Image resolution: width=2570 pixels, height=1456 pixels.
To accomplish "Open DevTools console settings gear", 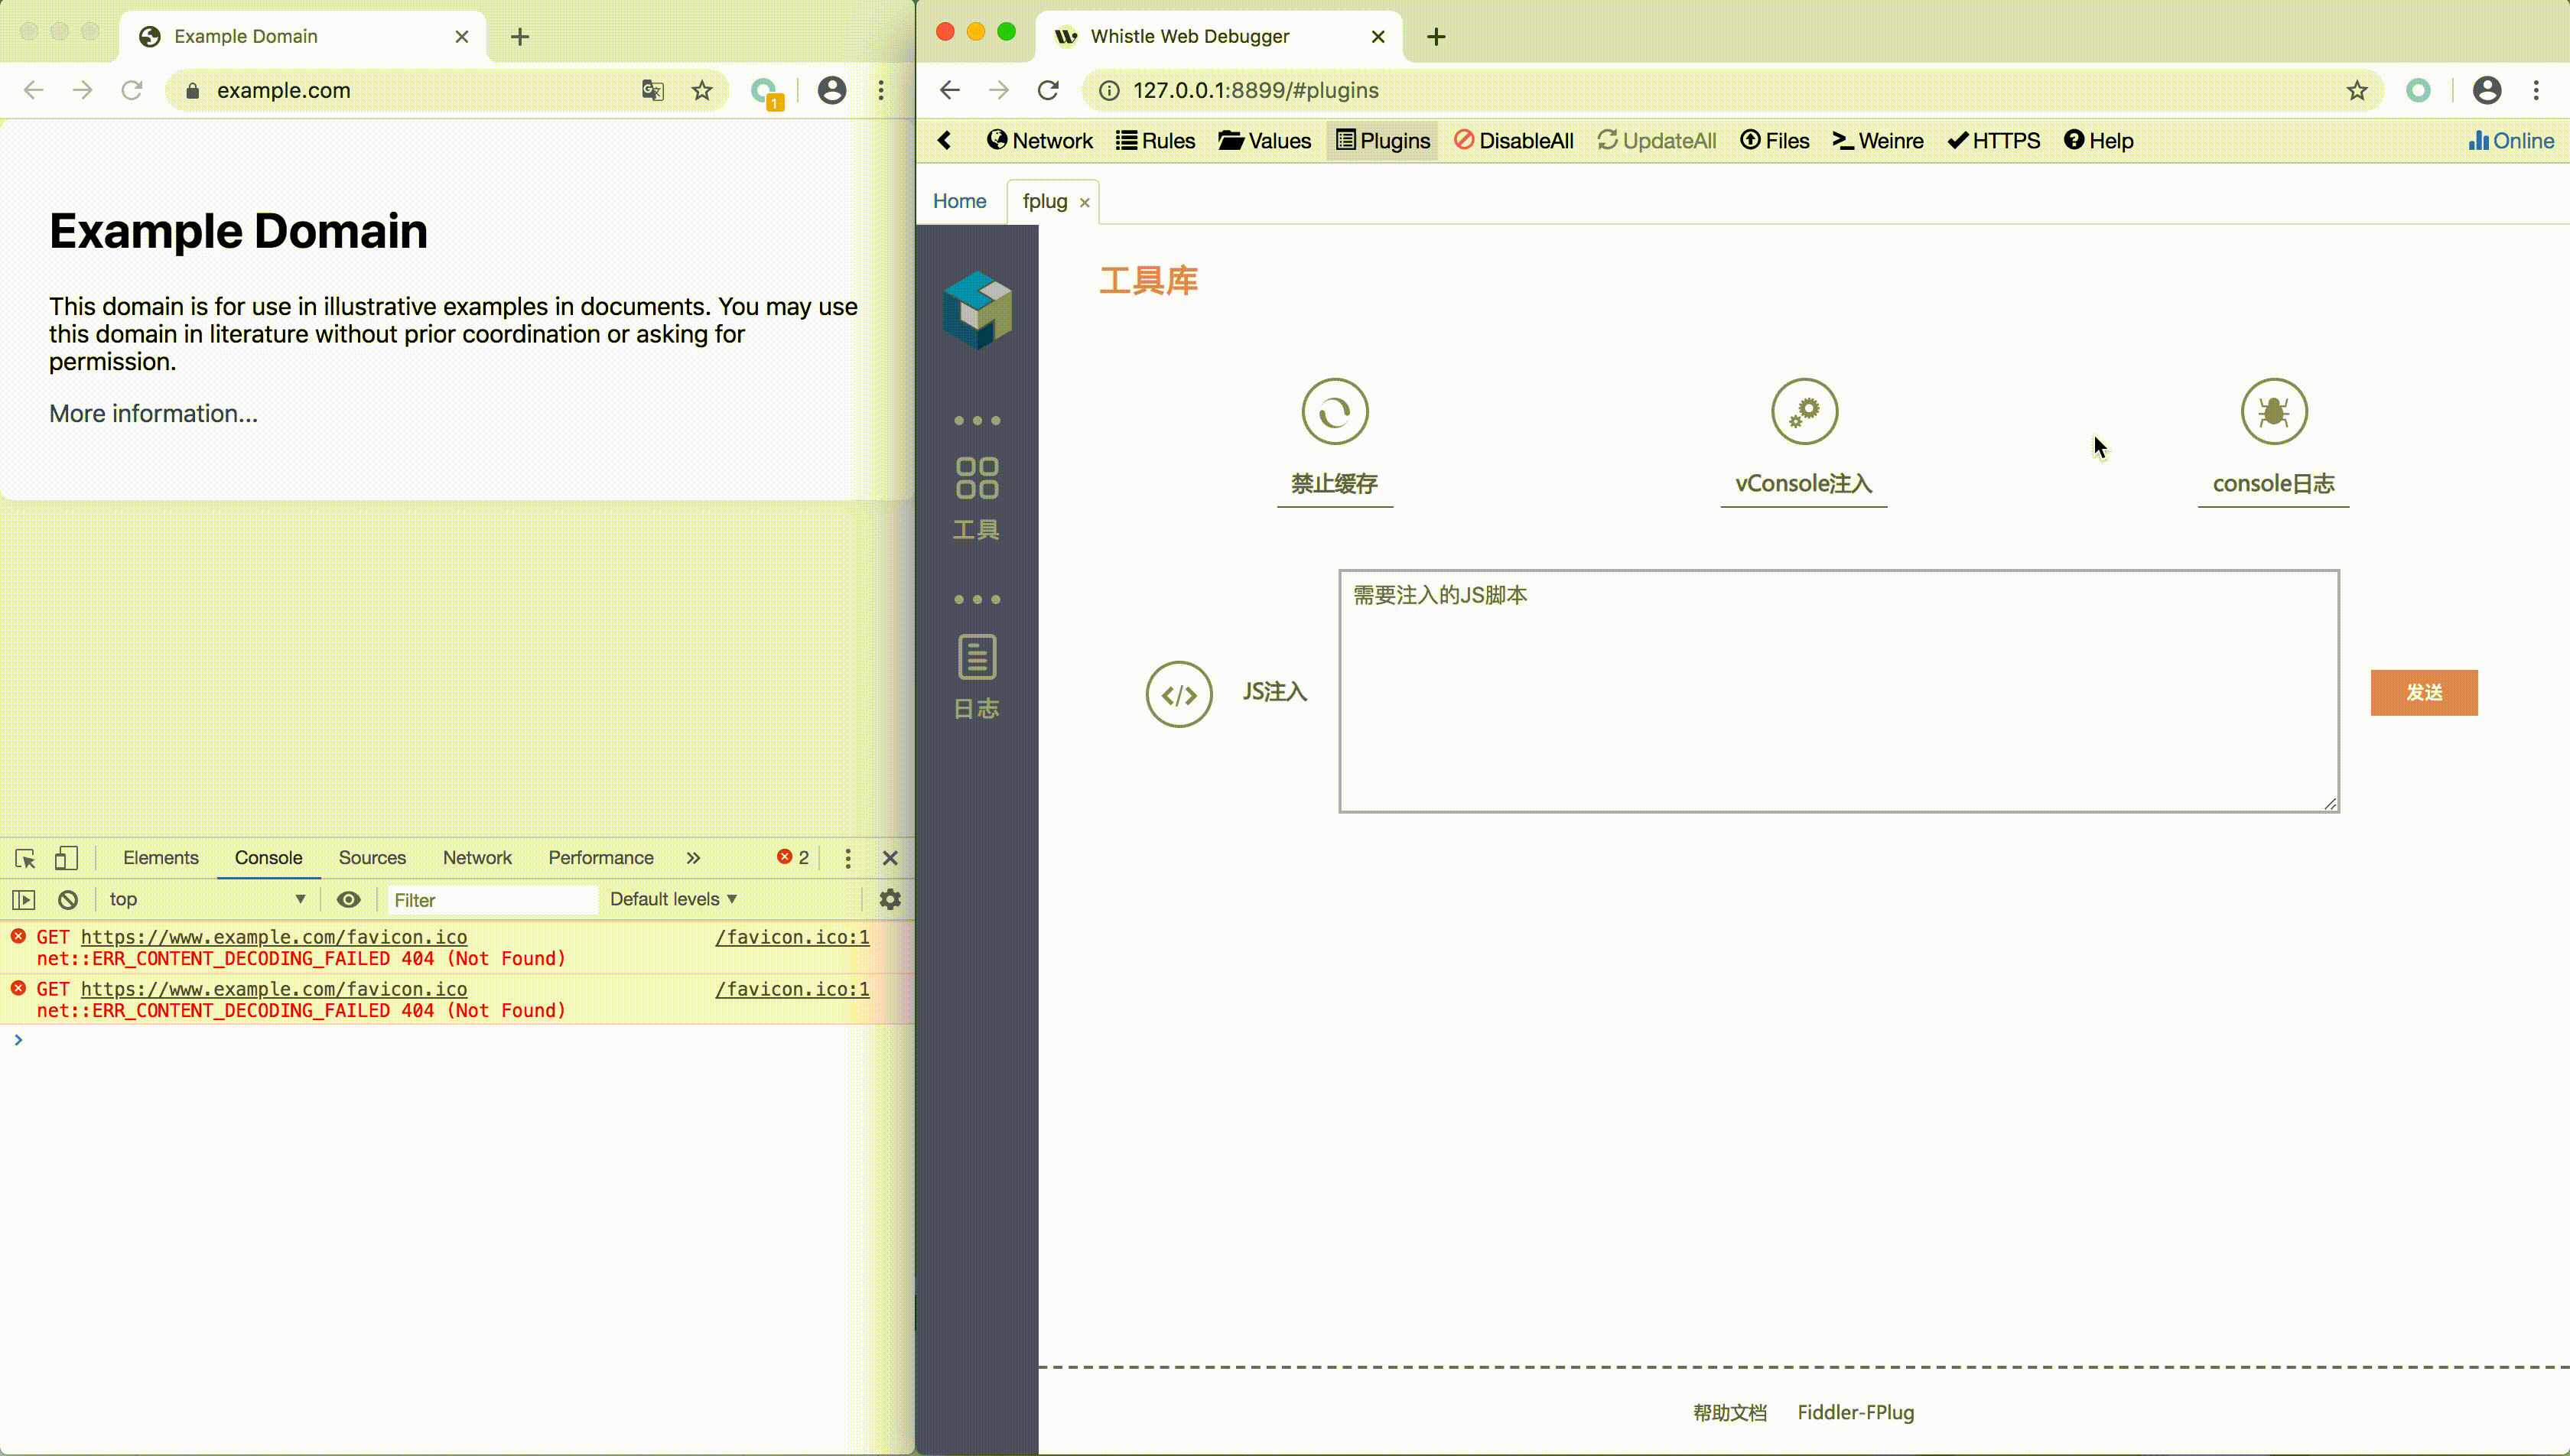I will (889, 899).
